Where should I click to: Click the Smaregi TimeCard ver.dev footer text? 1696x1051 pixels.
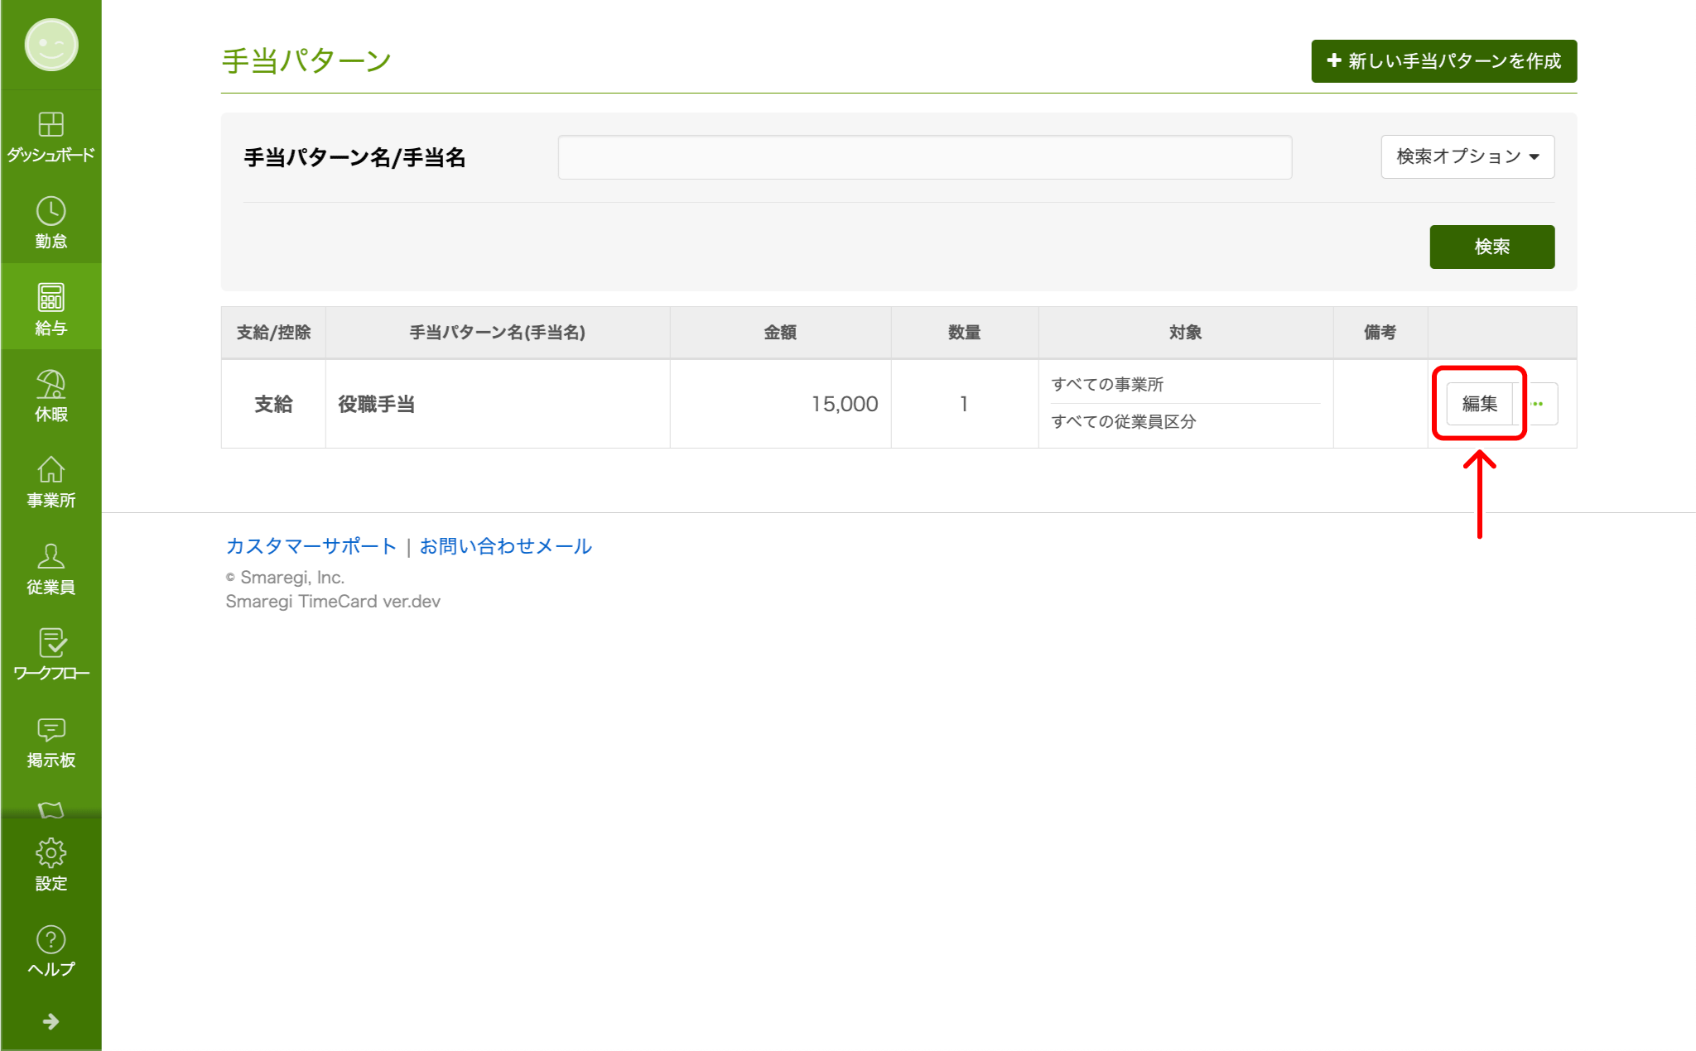[x=333, y=602]
